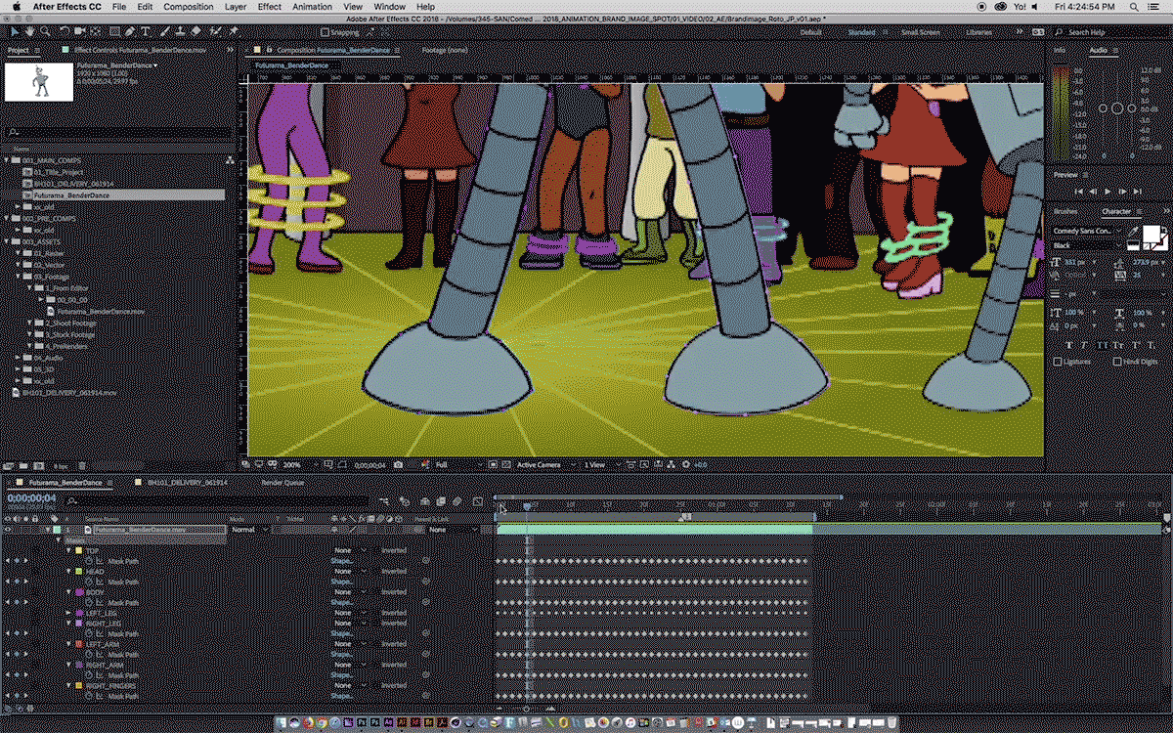Open the Black font style dropdown
Image resolution: width=1173 pixels, height=733 pixels.
click(x=1086, y=245)
